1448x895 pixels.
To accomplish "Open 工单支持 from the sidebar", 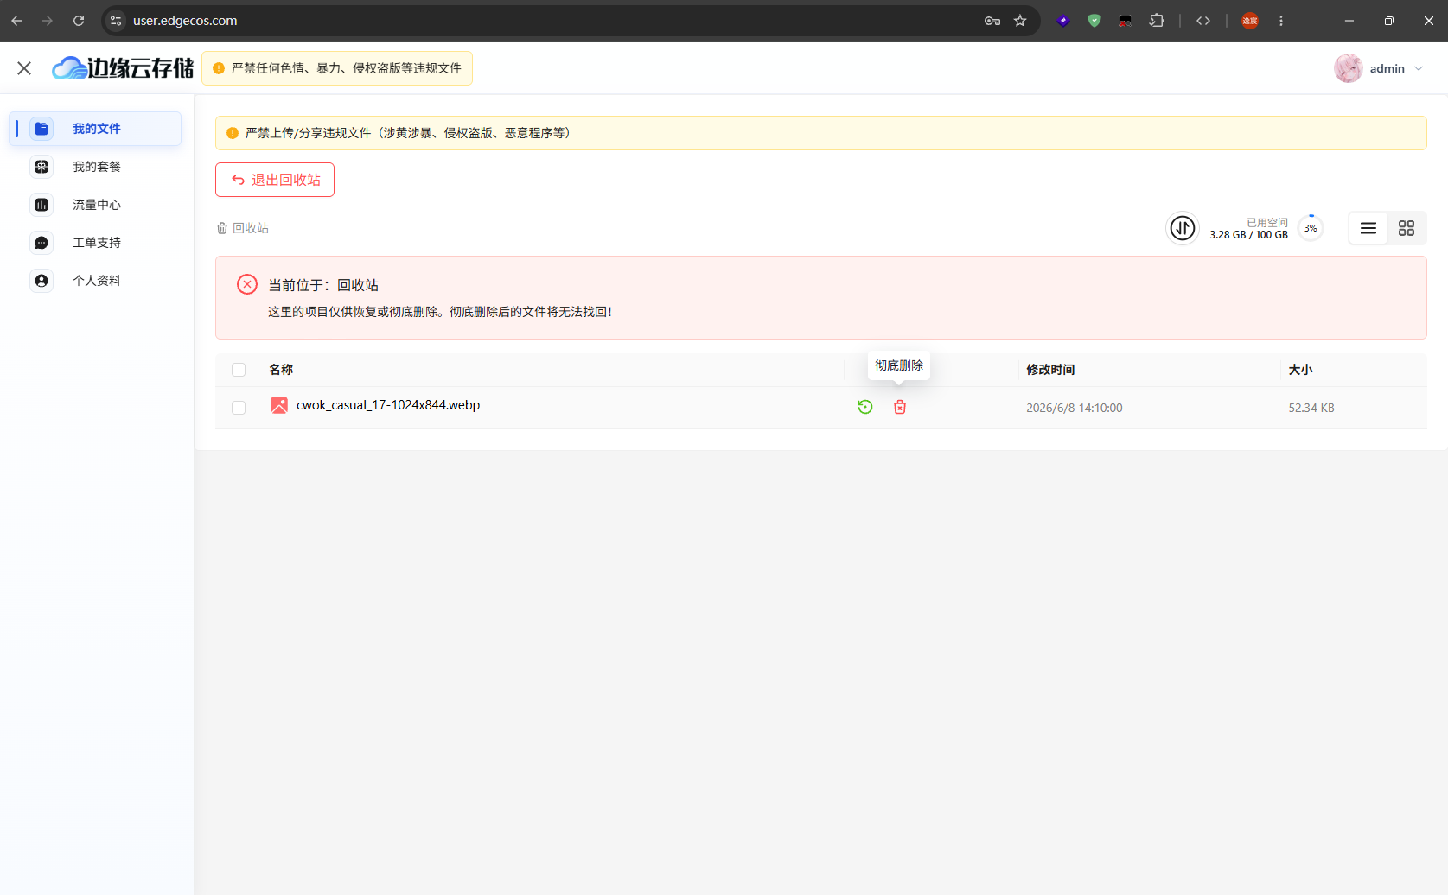I will tap(95, 243).
